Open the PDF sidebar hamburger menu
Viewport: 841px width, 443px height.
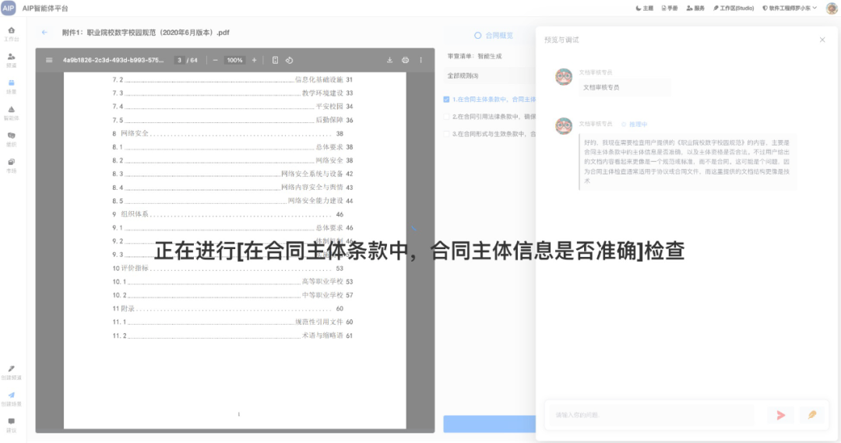tap(49, 60)
